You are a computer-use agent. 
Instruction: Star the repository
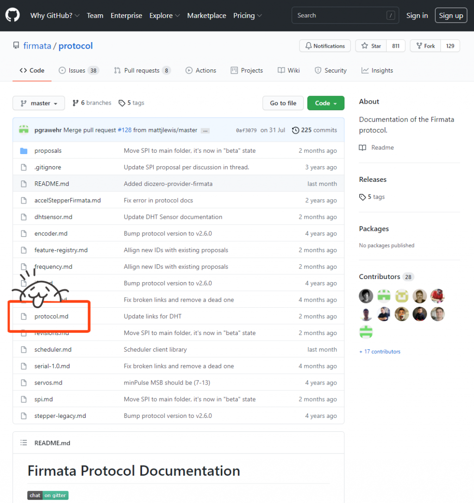(x=371, y=46)
